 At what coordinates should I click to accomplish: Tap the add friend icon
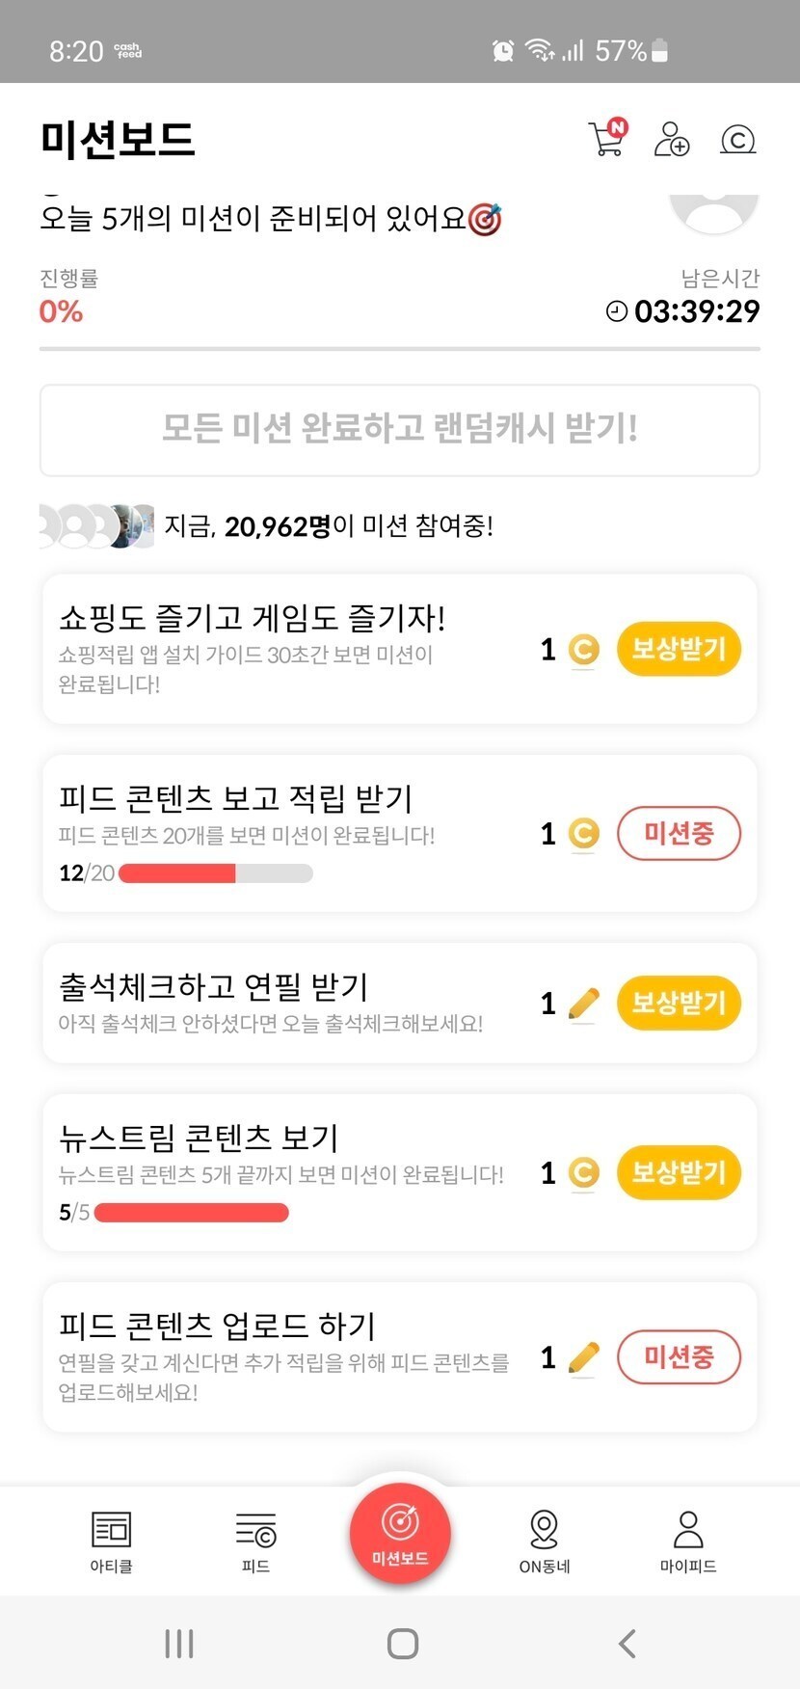672,139
